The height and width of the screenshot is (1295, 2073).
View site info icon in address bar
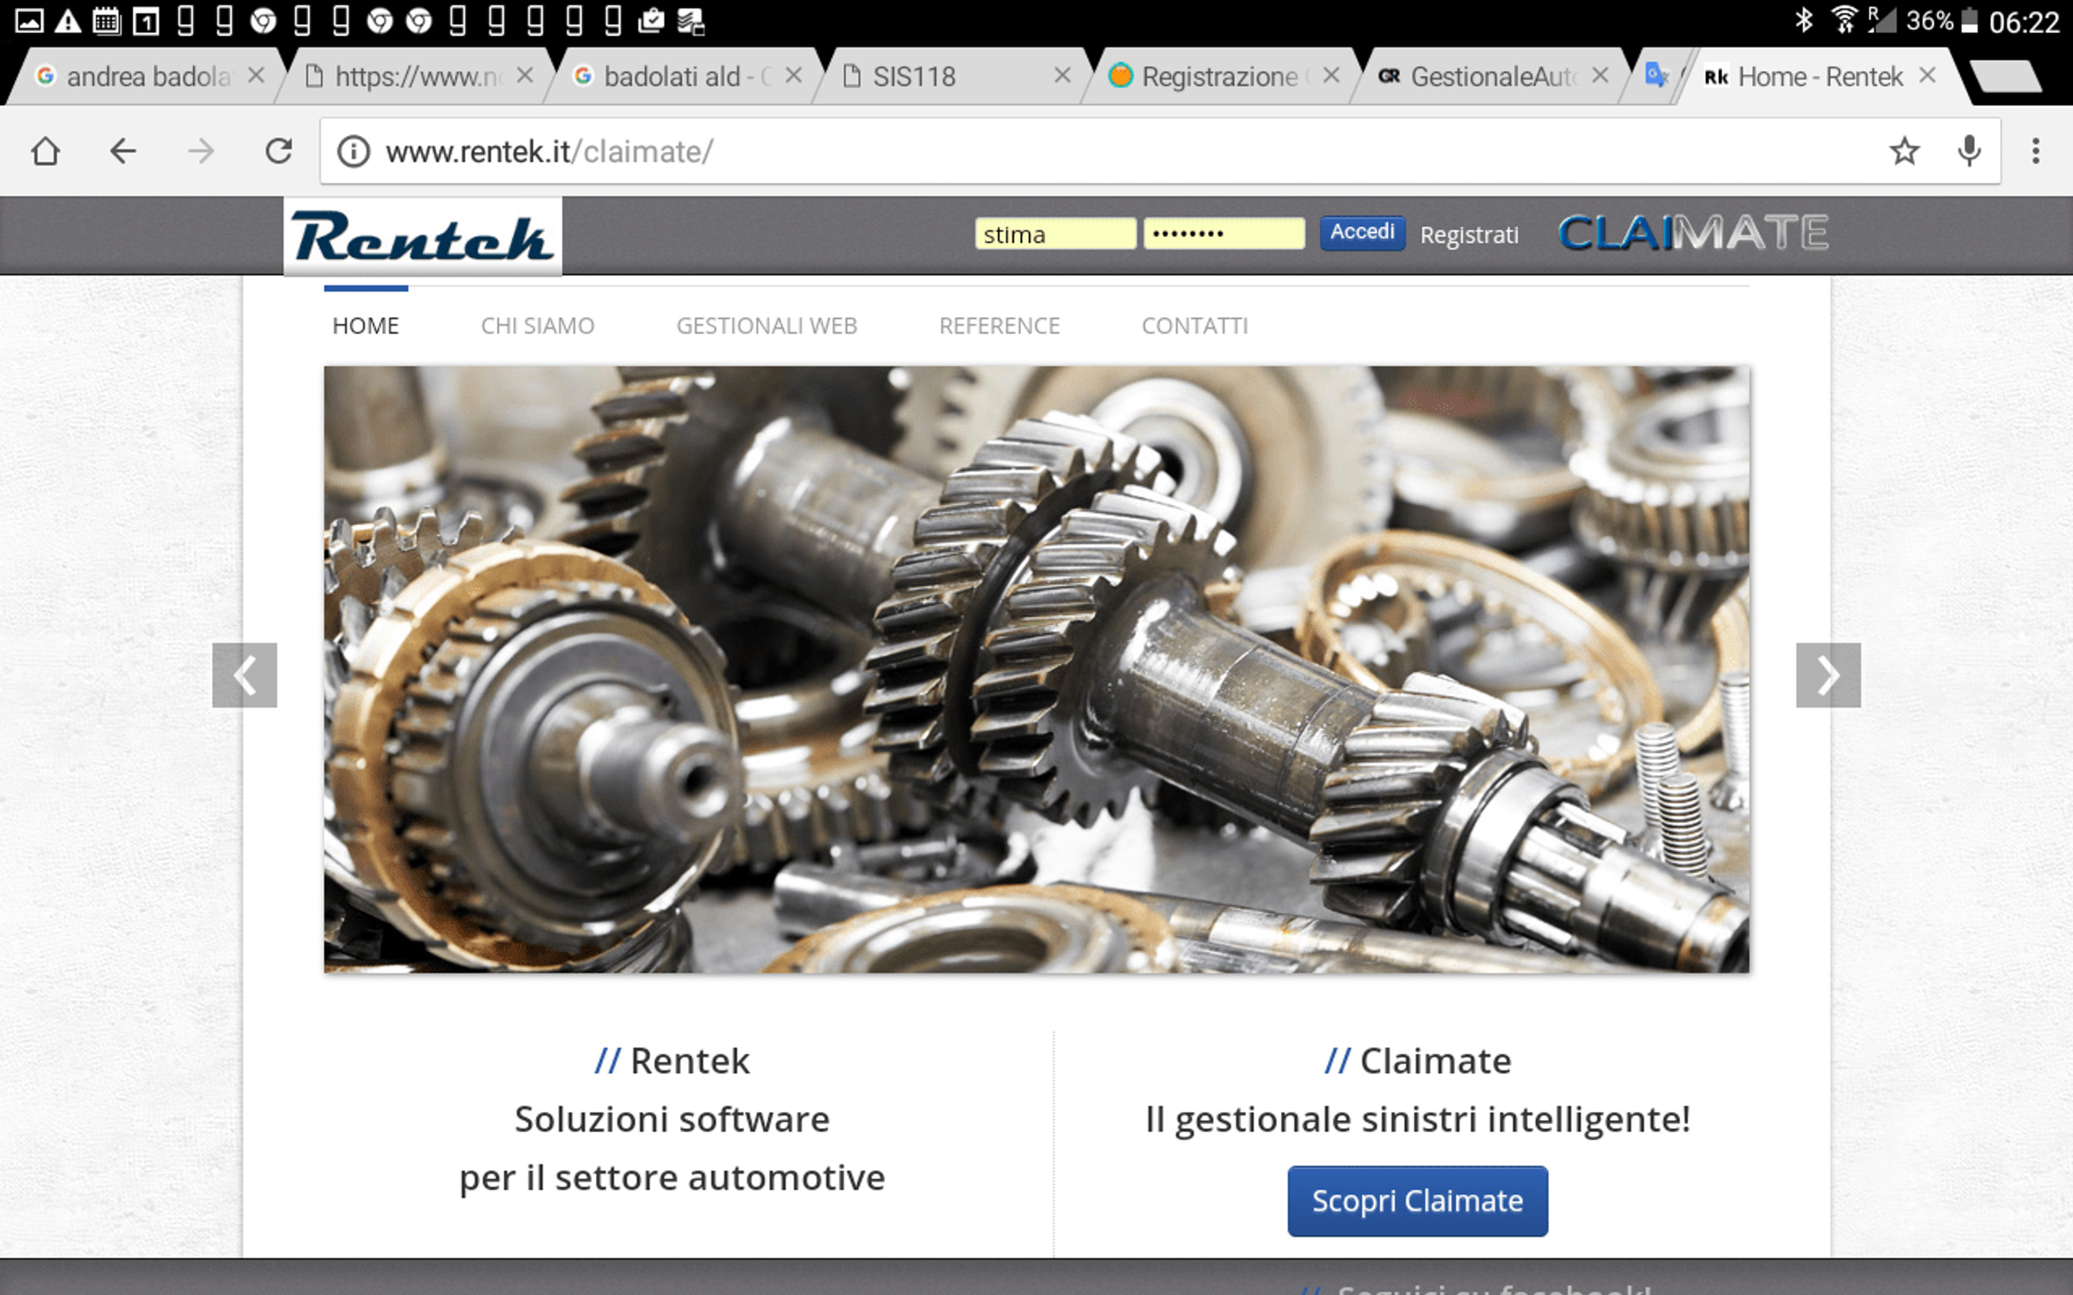[353, 152]
